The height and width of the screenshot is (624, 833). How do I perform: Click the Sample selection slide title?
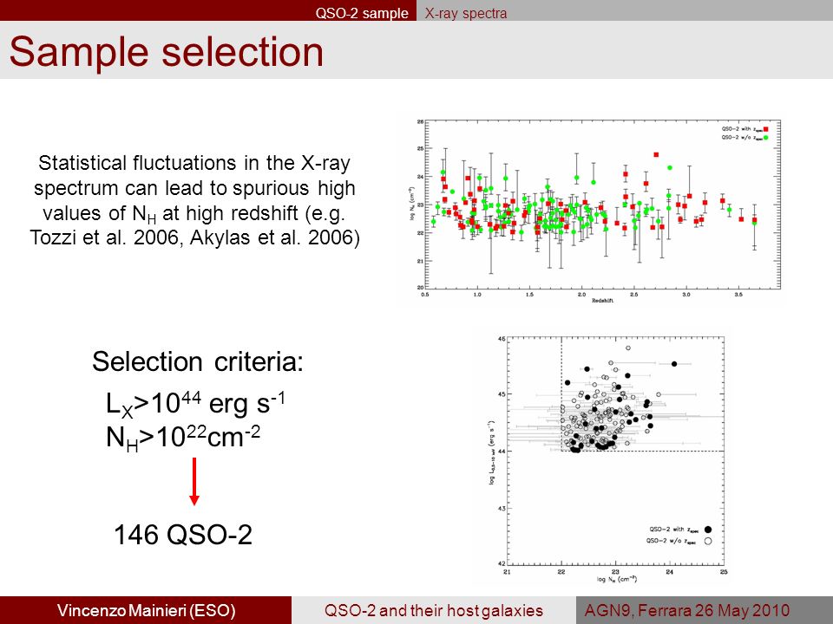(x=167, y=52)
